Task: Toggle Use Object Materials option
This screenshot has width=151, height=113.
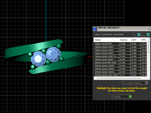Action: click(x=135, y=83)
